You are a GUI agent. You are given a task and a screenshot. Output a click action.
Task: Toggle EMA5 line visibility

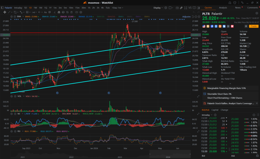click(32, 17)
